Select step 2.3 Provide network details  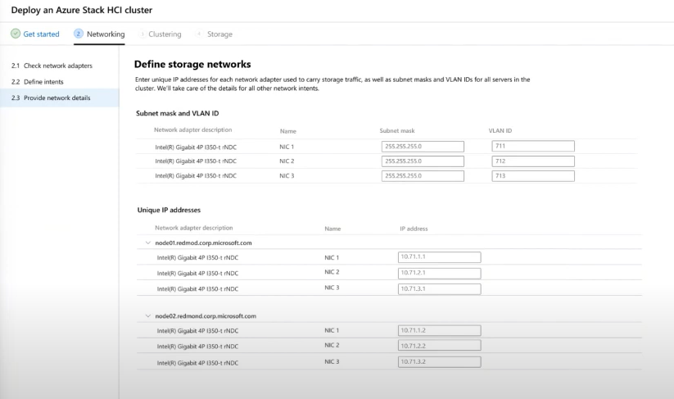(60, 98)
